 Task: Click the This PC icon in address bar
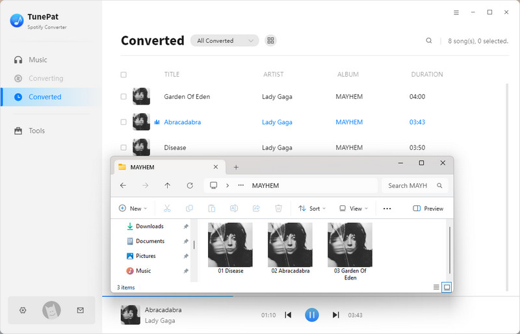click(214, 185)
